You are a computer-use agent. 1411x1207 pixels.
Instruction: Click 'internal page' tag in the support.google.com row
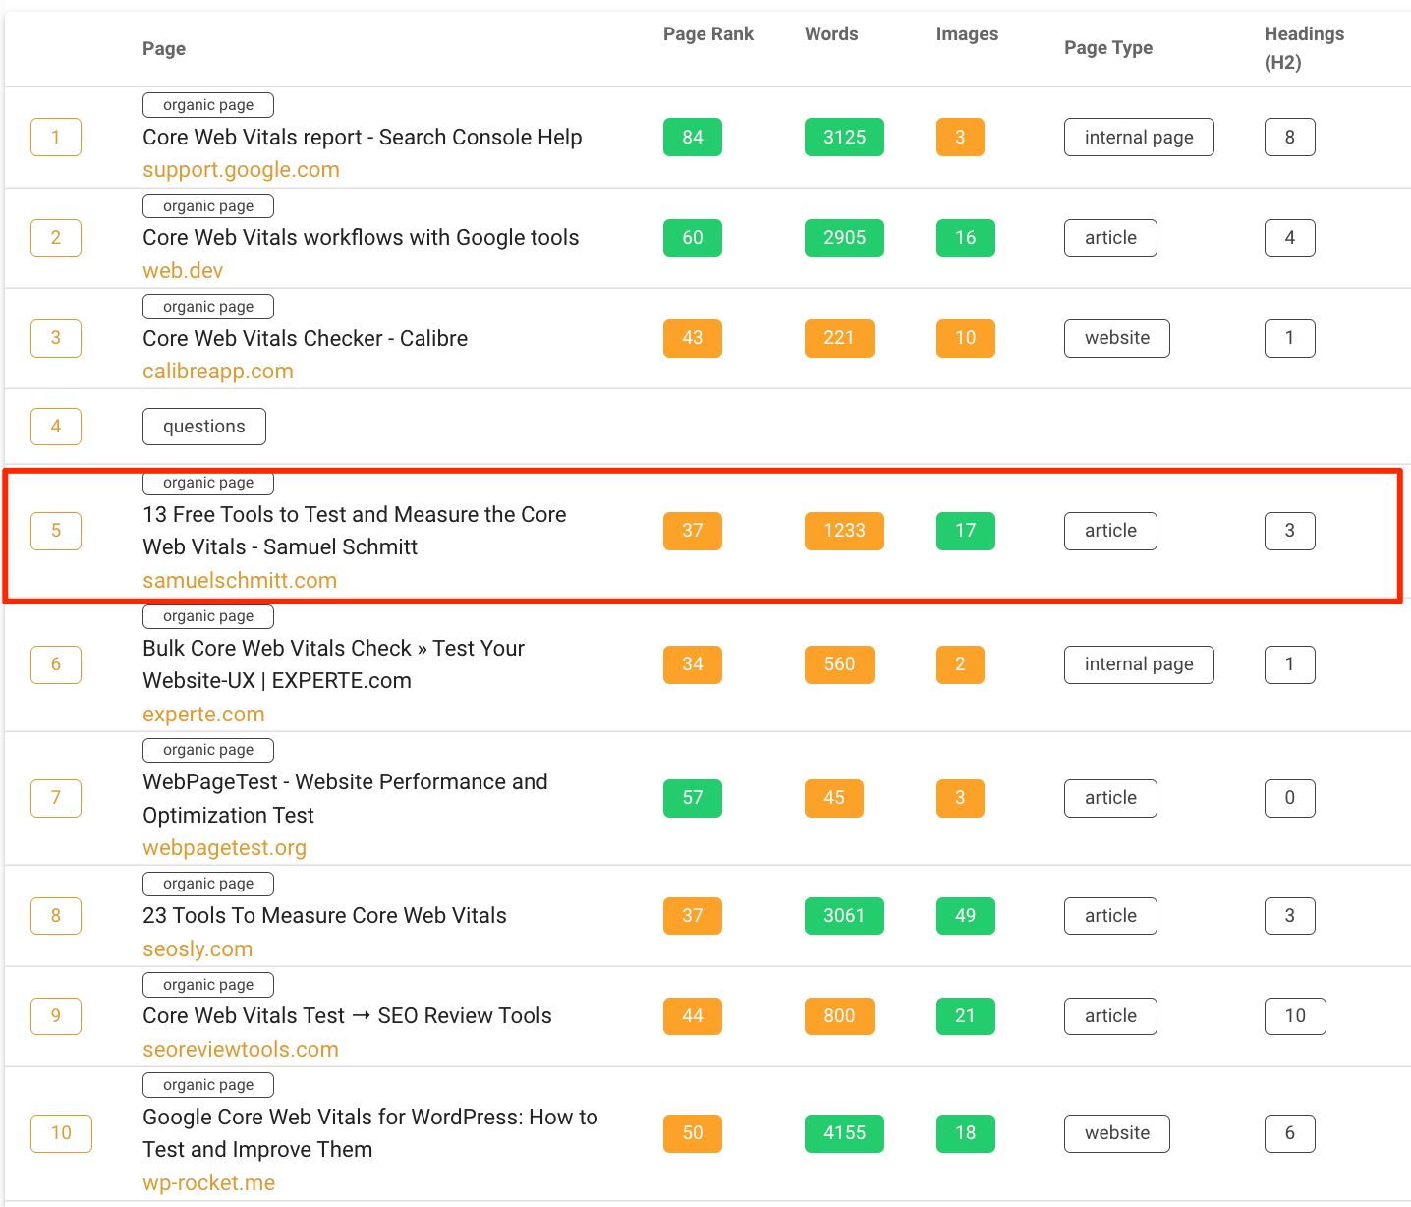[x=1139, y=138]
